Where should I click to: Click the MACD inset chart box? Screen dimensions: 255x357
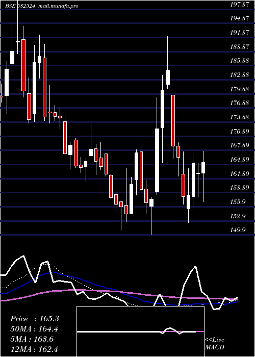[140, 331]
